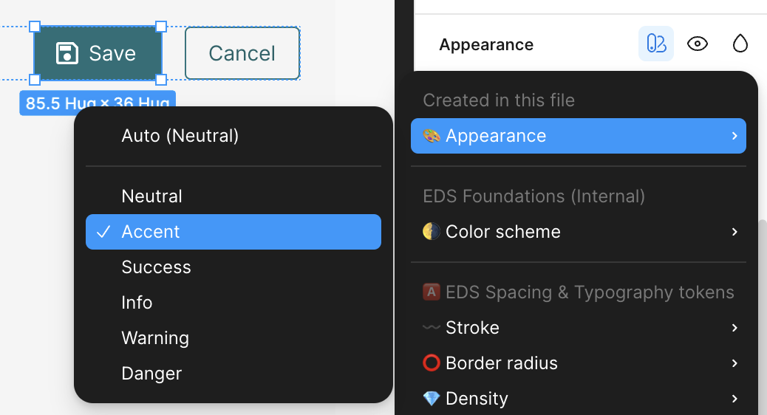Expand the Color scheme submenu chevron
This screenshot has width=767, height=415.
(x=734, y=232)
